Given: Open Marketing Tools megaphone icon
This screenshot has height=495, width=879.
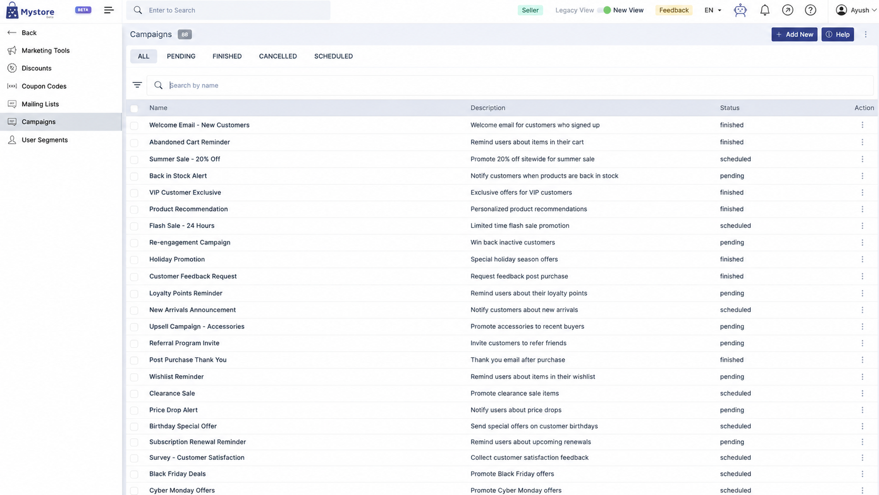Looking at the screenshot, I should (x=12, y=50).
